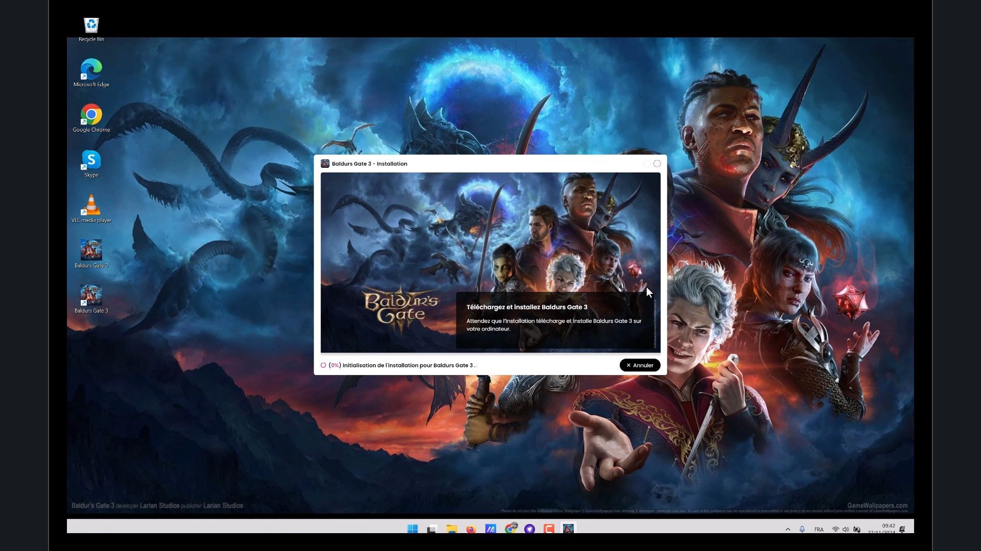Image resolution: width=981 pixels, height=551 pixels.
Task: Click the loading spinner beside the 0% status
Action: (x=323, y=365)
